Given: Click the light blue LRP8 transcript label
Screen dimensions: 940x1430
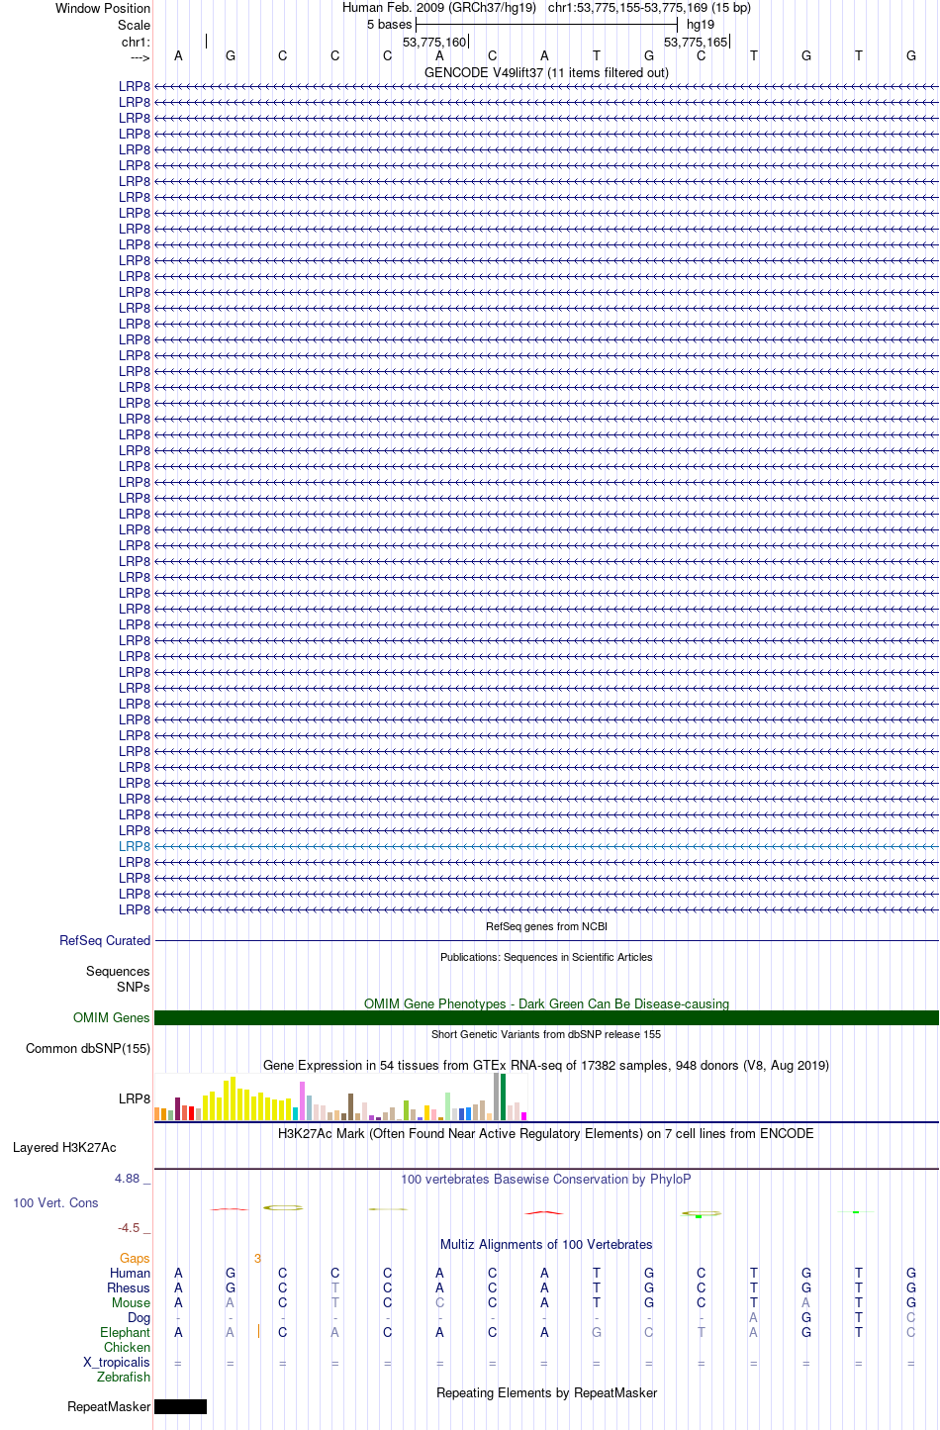Looking at the screenshot, I should click(135, 847).
